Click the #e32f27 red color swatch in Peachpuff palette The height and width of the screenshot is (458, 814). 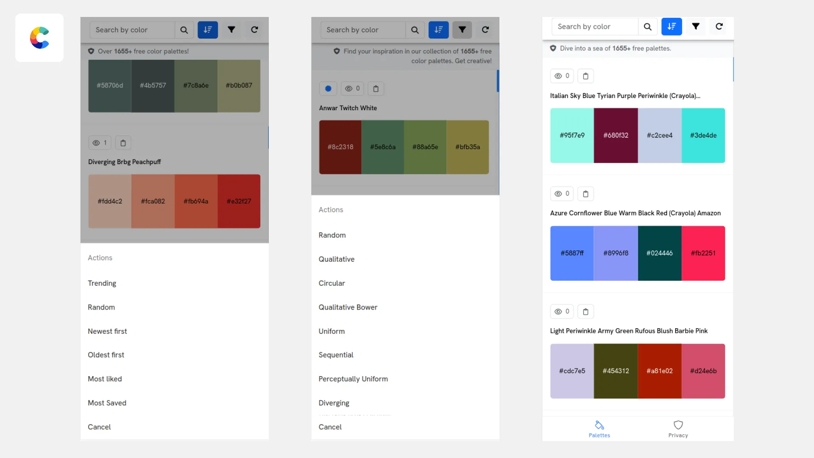coord(239,201)
